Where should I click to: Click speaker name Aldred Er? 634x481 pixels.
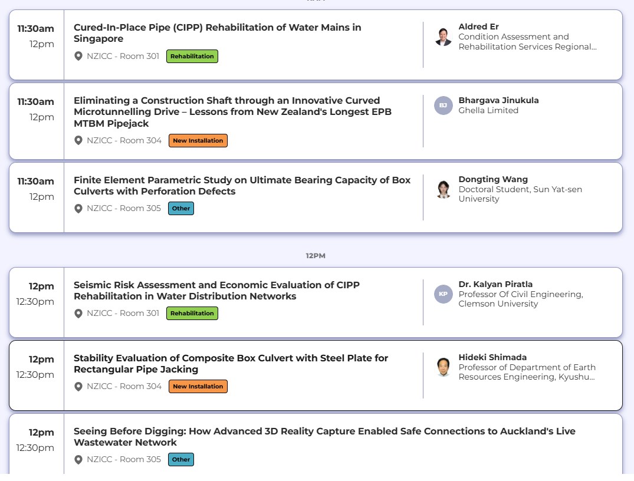point(478,27)
